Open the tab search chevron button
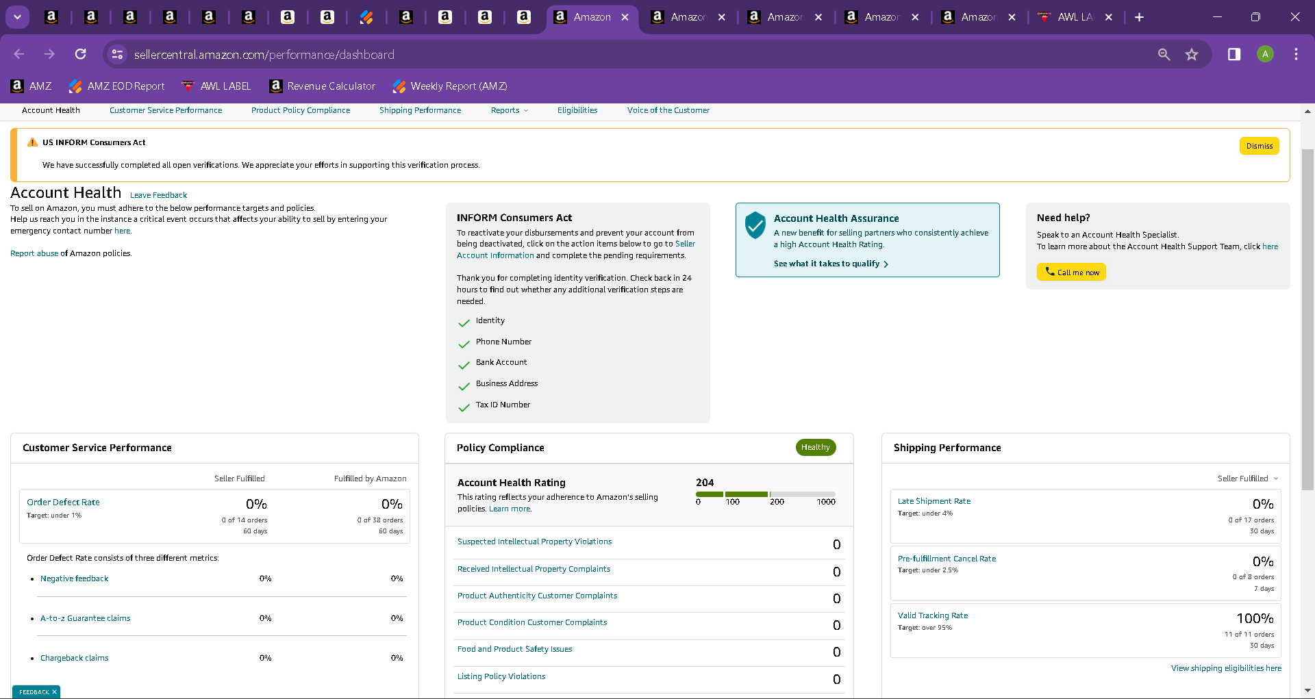This screenshot has height=699, width=1315. click(x=17, y=17)
